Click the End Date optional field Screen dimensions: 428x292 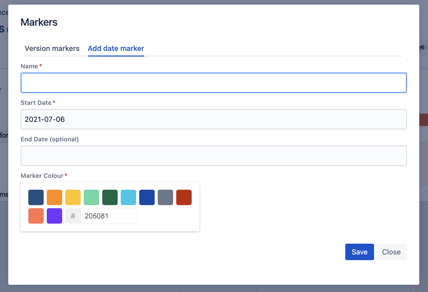click(213, 156)
